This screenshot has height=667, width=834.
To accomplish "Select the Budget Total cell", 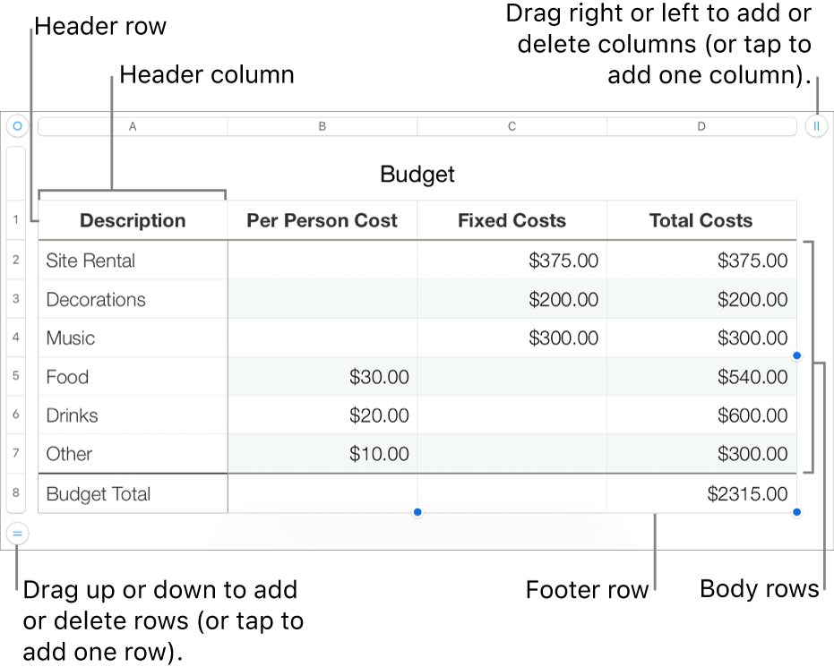I will click(x=133, y=493).
